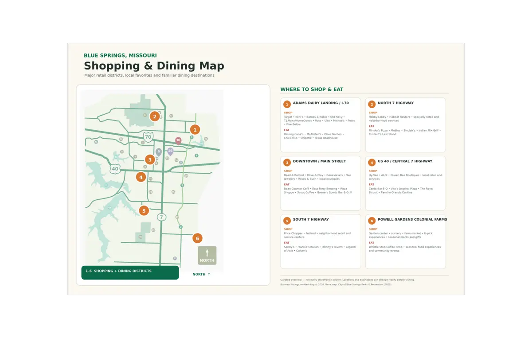Click SHOP label in North 7 Highway card
The image size is (532, 338).
tap(373, 113)
